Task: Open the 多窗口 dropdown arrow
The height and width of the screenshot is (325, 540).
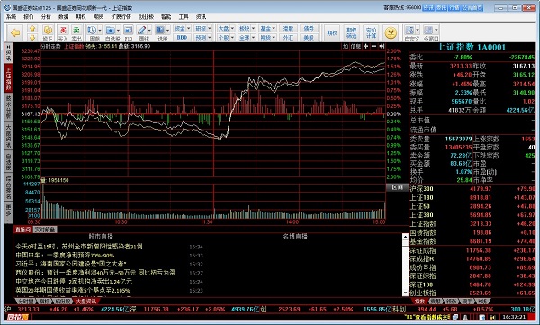Action: pos(436,30)
